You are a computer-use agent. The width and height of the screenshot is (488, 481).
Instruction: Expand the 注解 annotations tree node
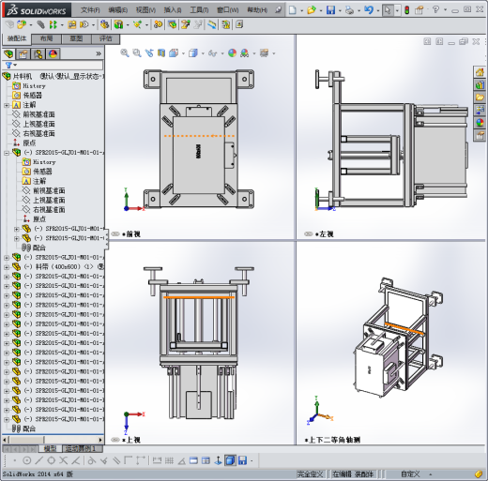point(7,105)
